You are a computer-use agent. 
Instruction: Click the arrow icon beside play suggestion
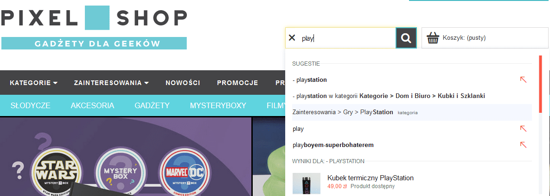pyautogui.click(x=523, y=129)
